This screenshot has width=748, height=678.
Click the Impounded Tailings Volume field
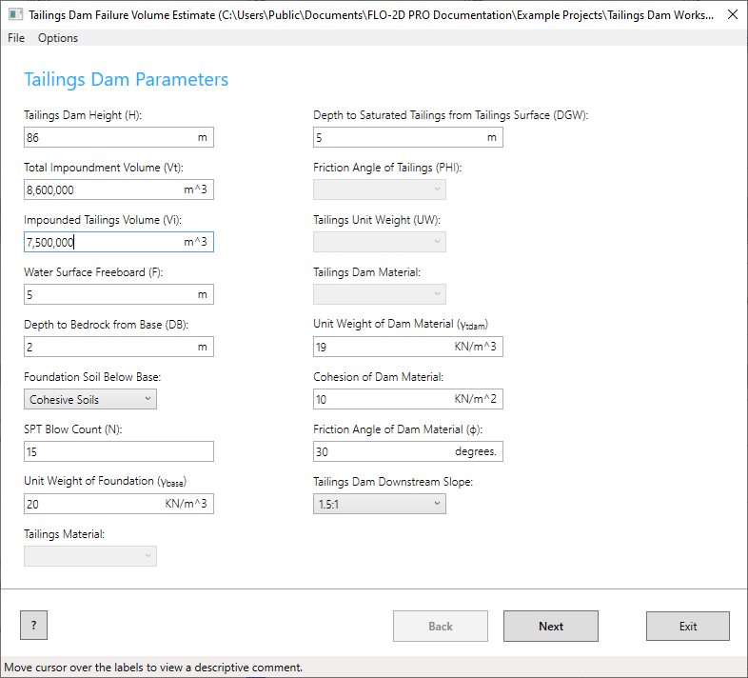click(x=103, y=243)
